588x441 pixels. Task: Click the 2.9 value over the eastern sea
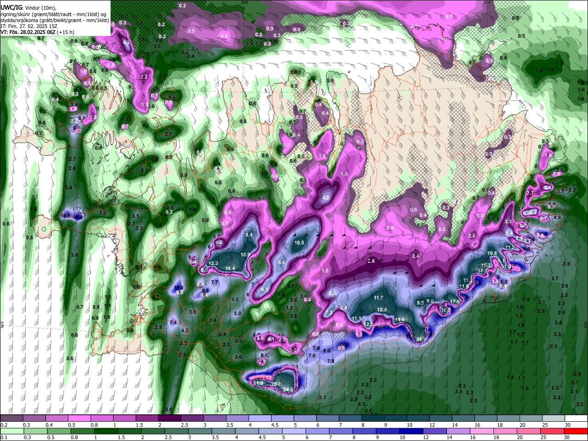click(566, 264)
